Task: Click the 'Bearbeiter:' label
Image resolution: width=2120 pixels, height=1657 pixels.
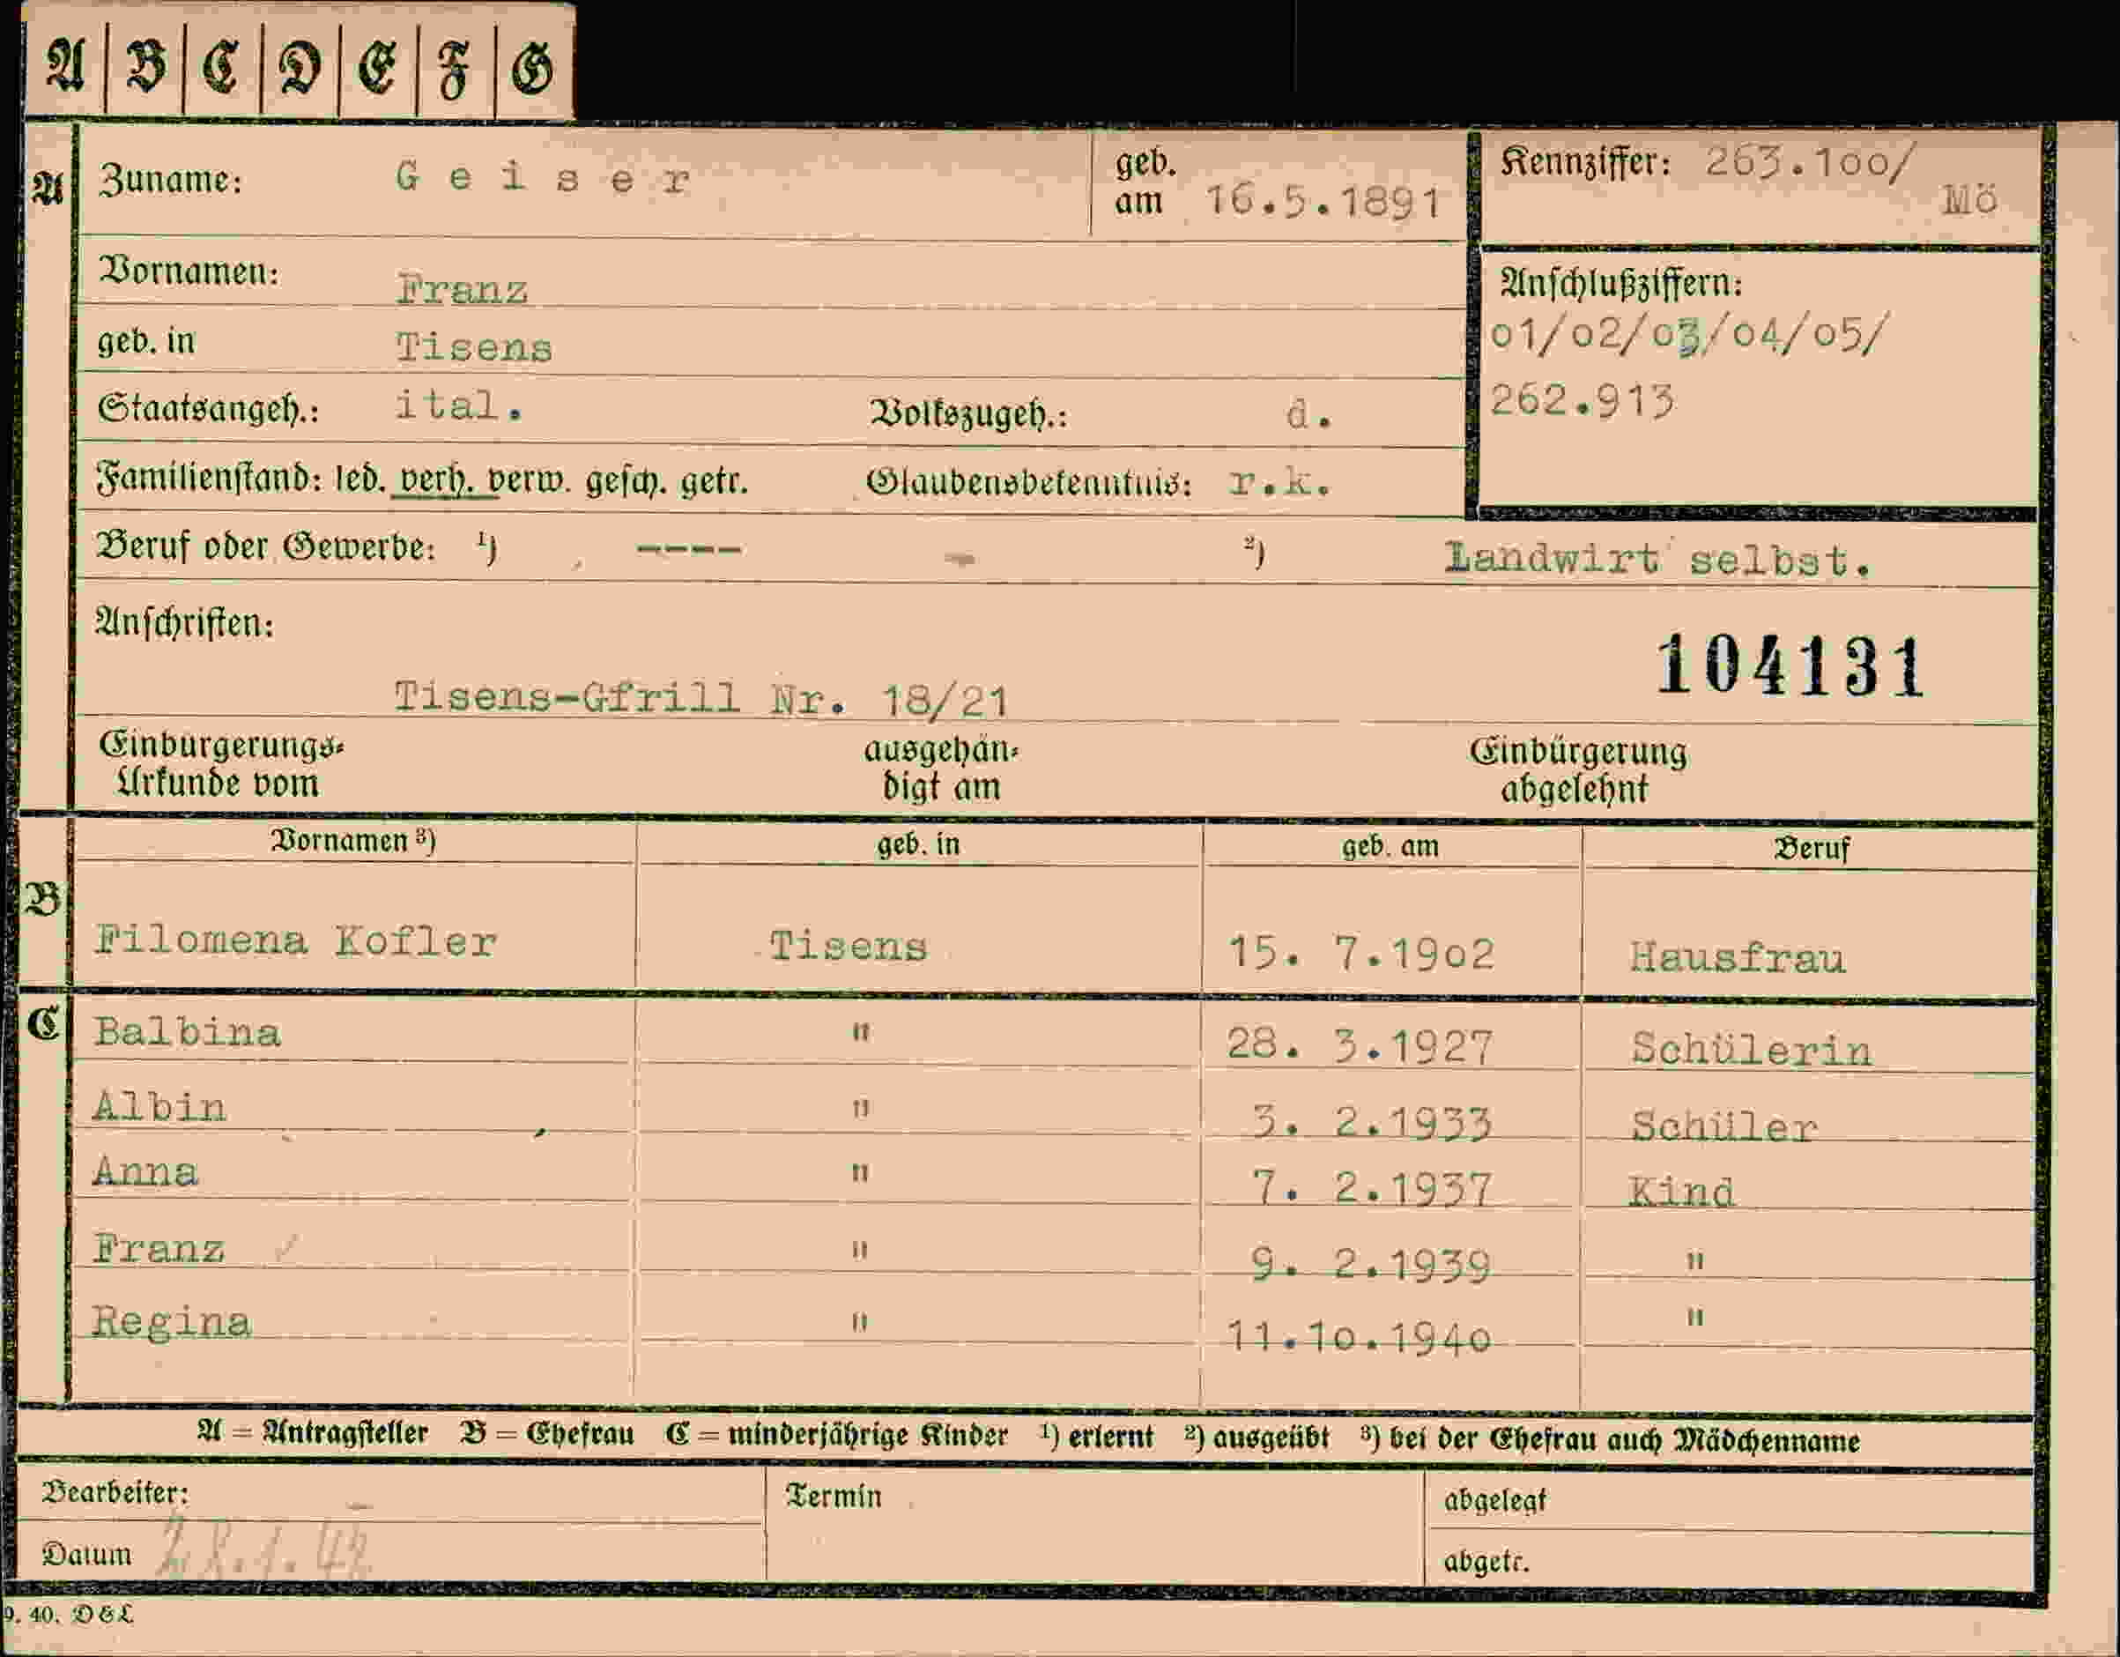Action: (x=115, y=1492)
